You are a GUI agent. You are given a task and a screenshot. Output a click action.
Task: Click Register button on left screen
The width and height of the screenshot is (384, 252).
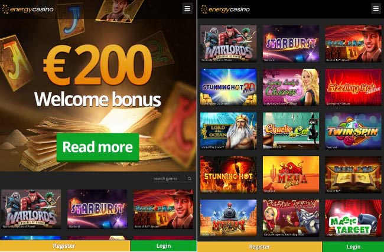(x=65, y=246)
